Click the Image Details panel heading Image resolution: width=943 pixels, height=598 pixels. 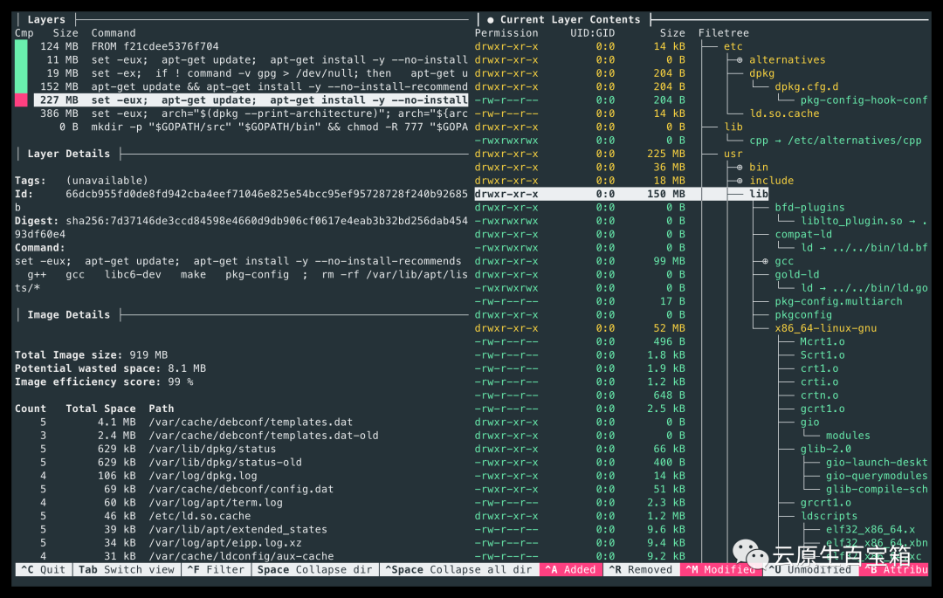click(x=69, y=315)
